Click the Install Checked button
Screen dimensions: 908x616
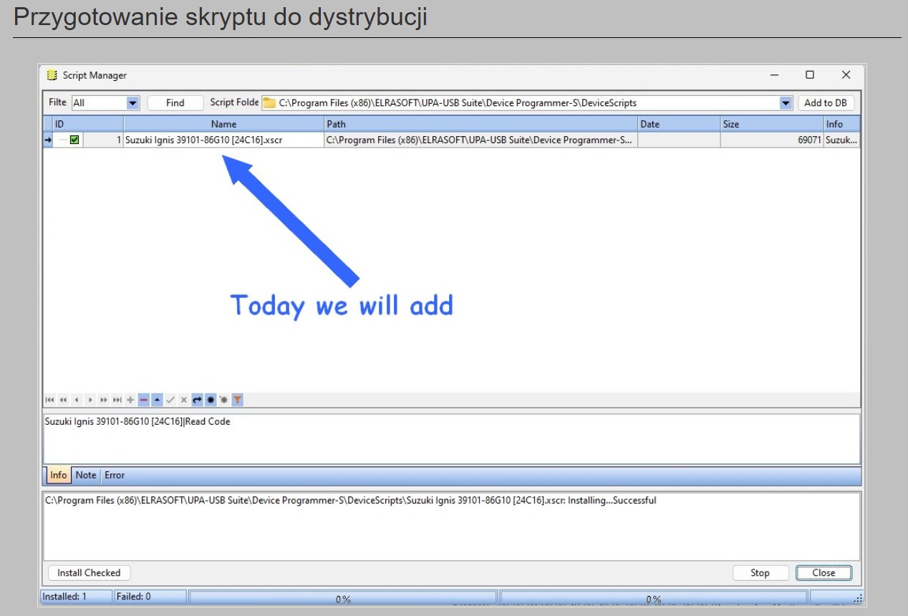tap(89, 573)
